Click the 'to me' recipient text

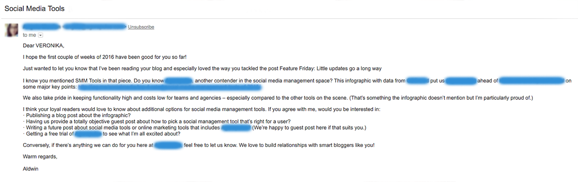pyautogui.click(x=29, y=35)
